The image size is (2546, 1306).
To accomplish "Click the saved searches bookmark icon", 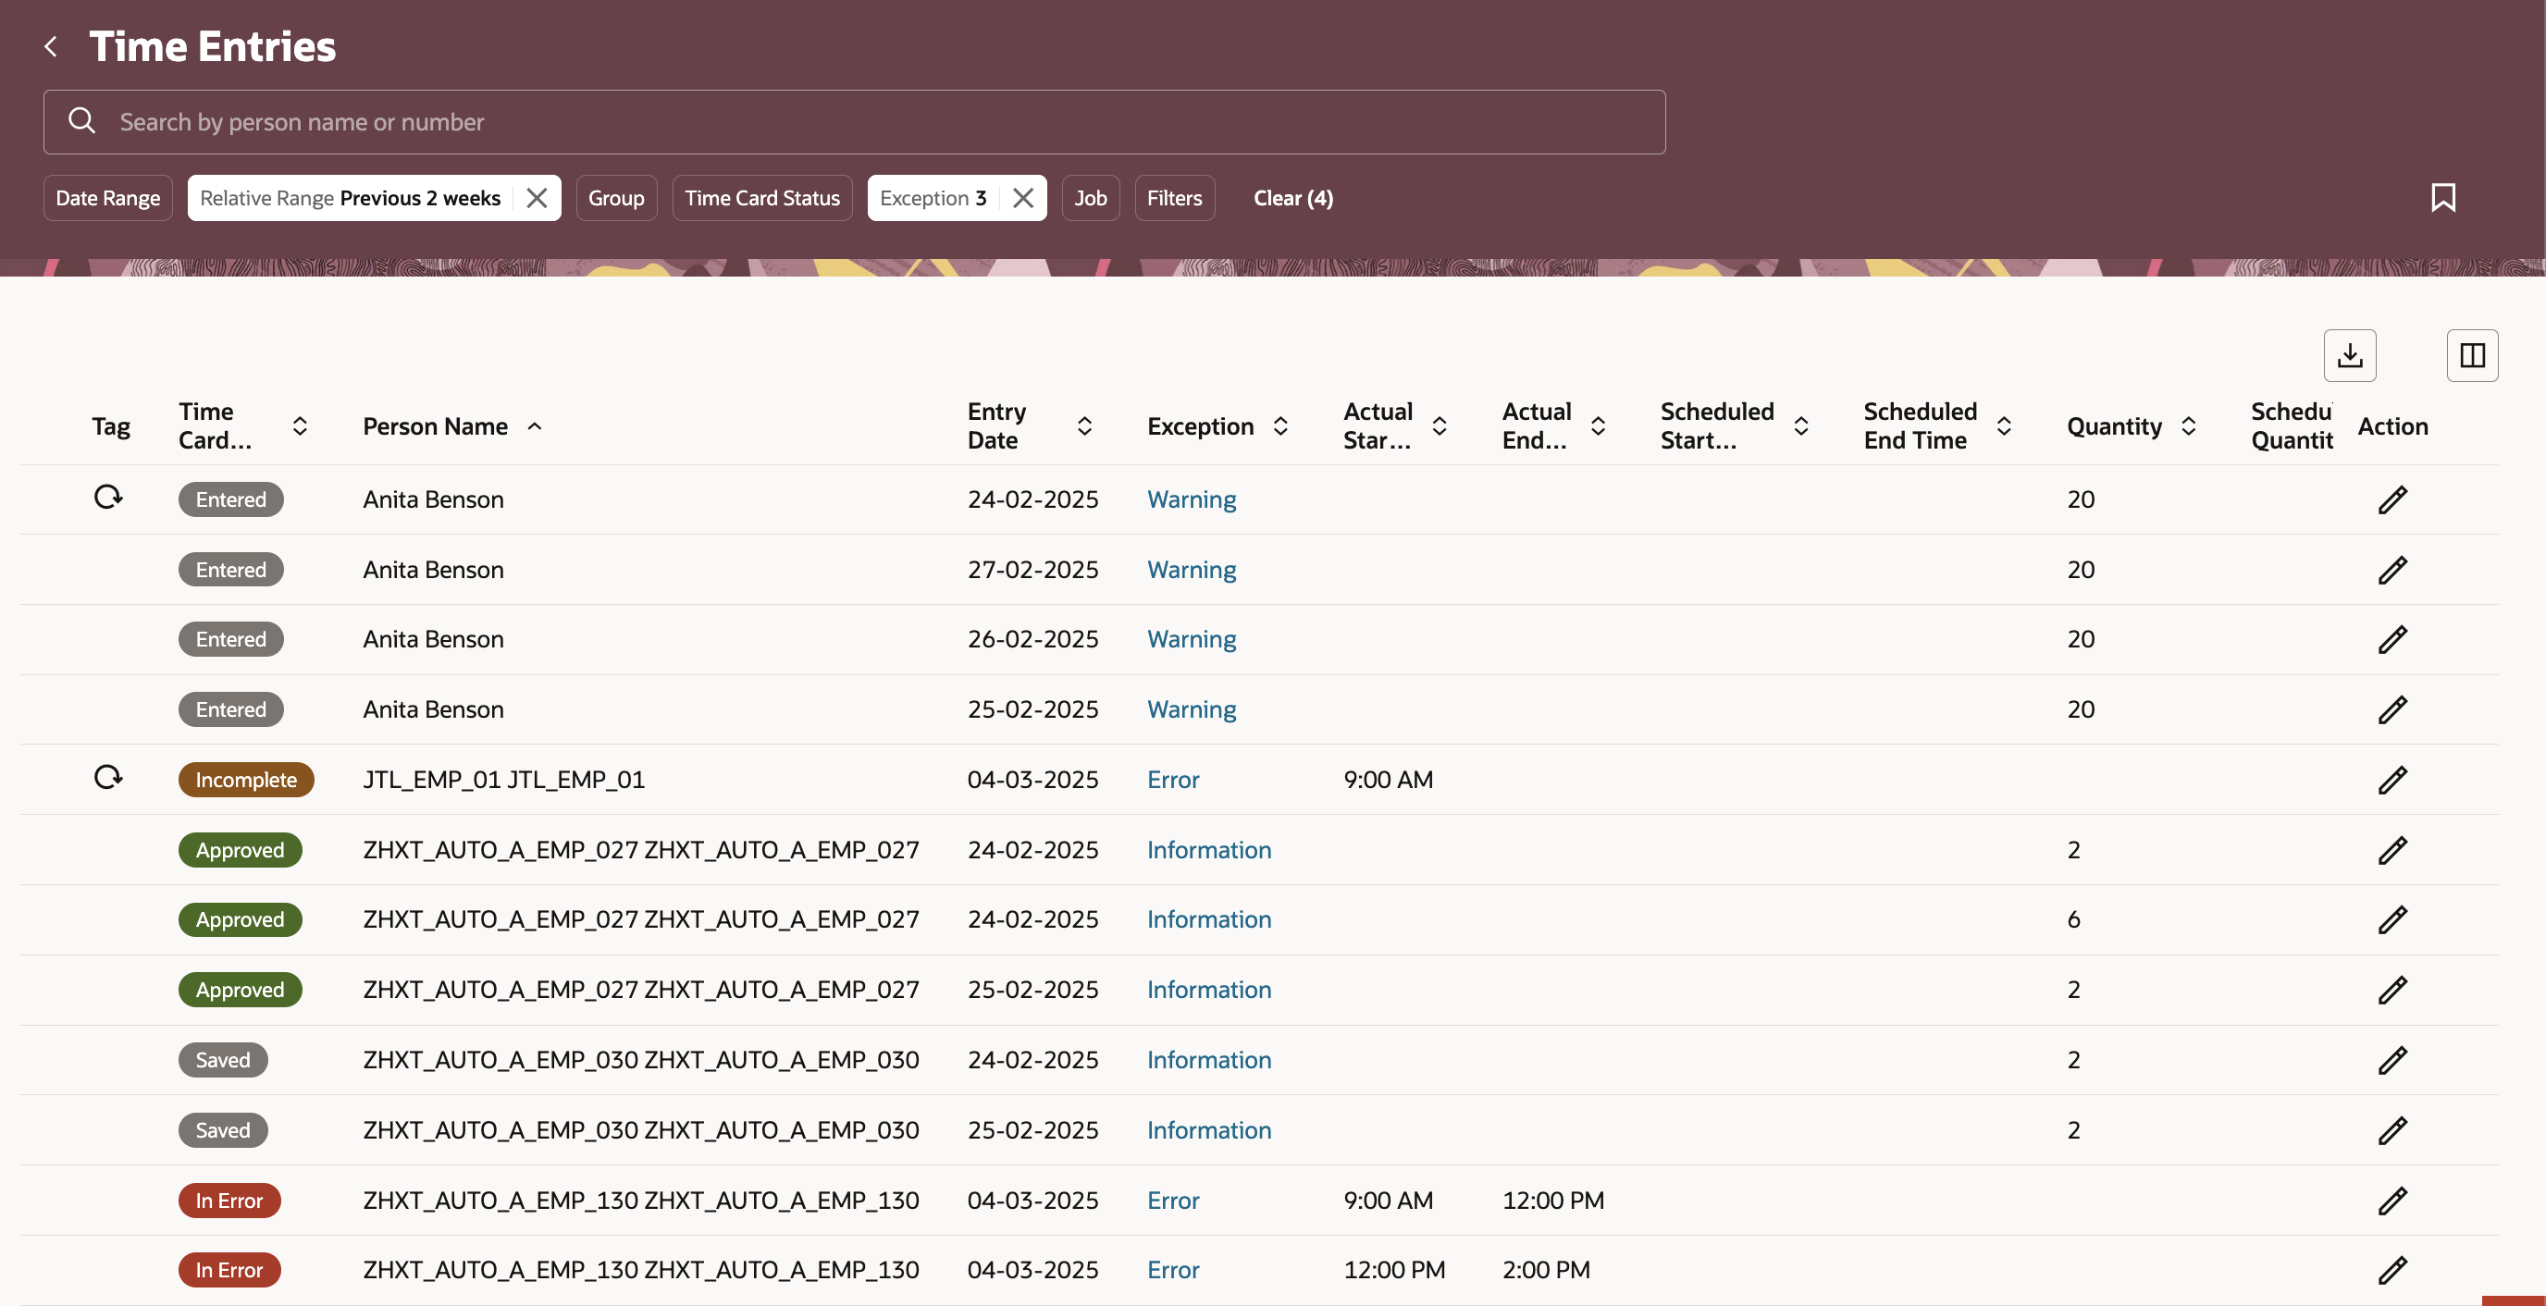I will point(2443,198).
